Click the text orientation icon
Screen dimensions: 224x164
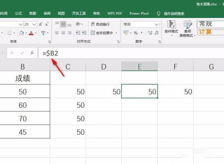tap(78, 24)
